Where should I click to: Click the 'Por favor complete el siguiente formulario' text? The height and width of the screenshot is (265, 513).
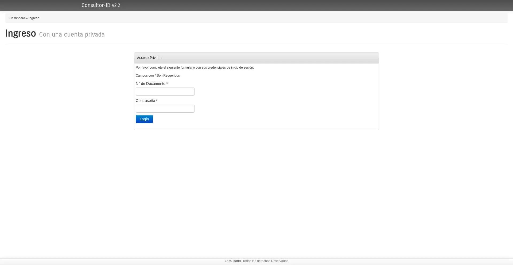(x=195, y=68)
